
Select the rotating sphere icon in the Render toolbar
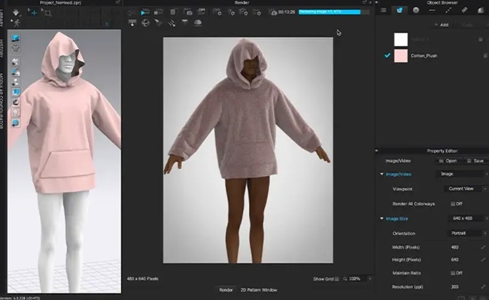tap(145, 23)
